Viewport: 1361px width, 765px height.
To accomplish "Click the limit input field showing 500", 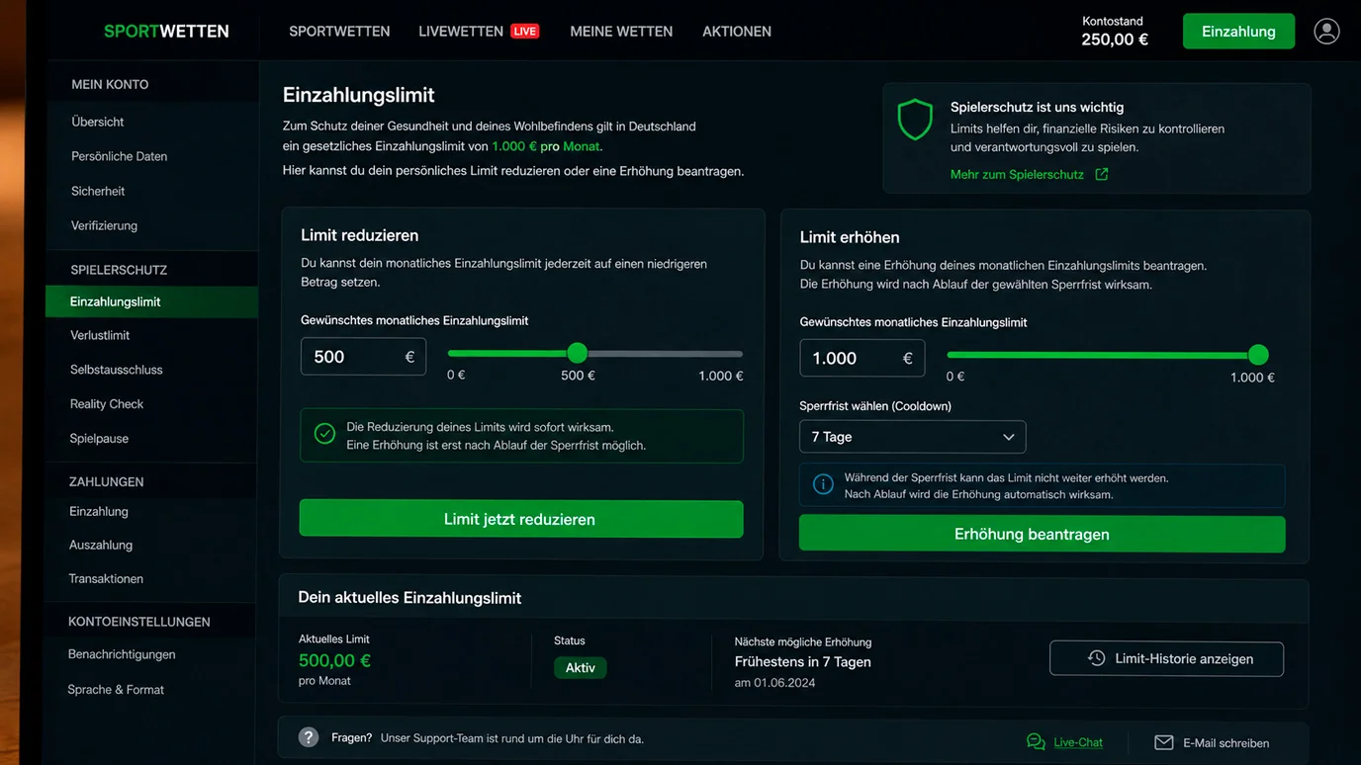I will point(363,357).
